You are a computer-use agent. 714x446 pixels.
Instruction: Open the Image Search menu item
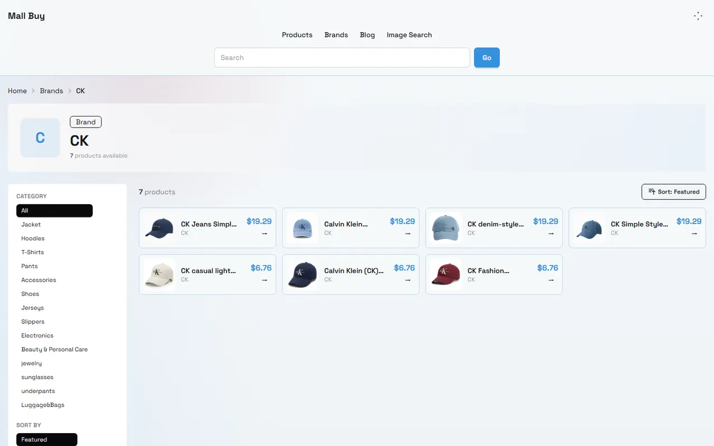[409, 35]
